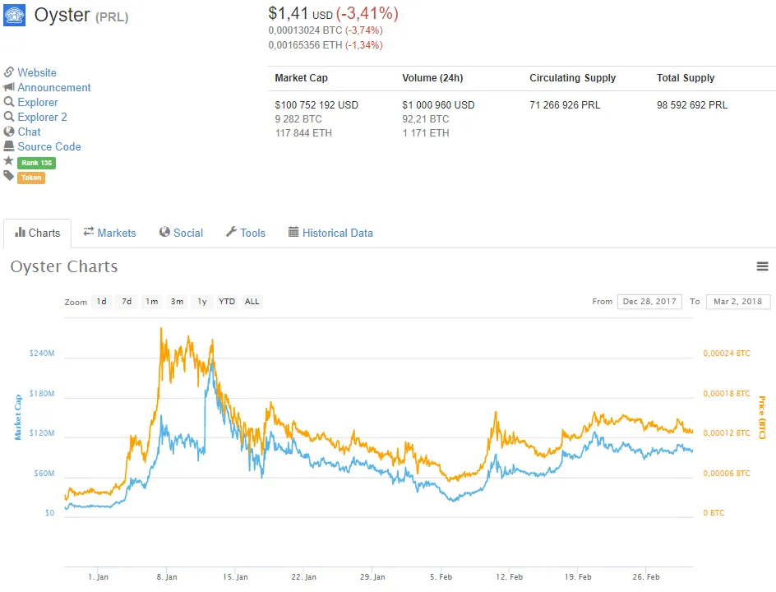Image resolution: width=776 pixels, height=592 pixels.
Task: Switch to the Tools tab
Action: (246, 234)
